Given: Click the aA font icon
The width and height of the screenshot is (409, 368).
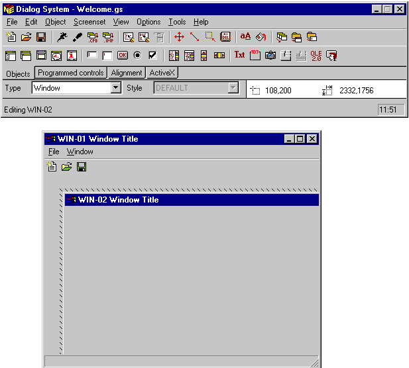Looking at the screenshot, I should pyautogui.click(x=245, y=36).
